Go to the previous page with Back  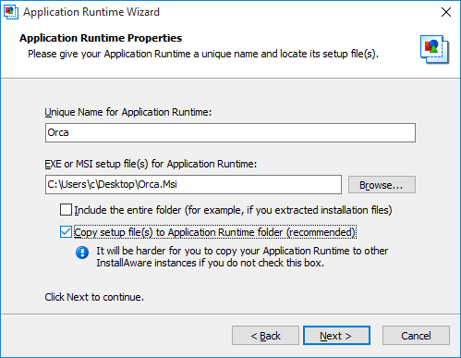coord(265,336)
